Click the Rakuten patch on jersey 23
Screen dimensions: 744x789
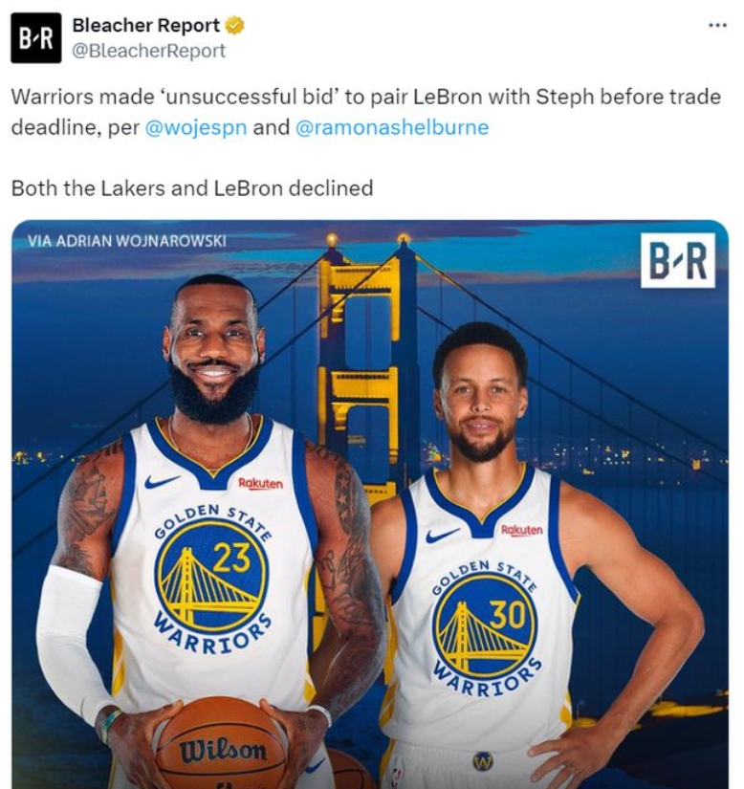[260, 484]
